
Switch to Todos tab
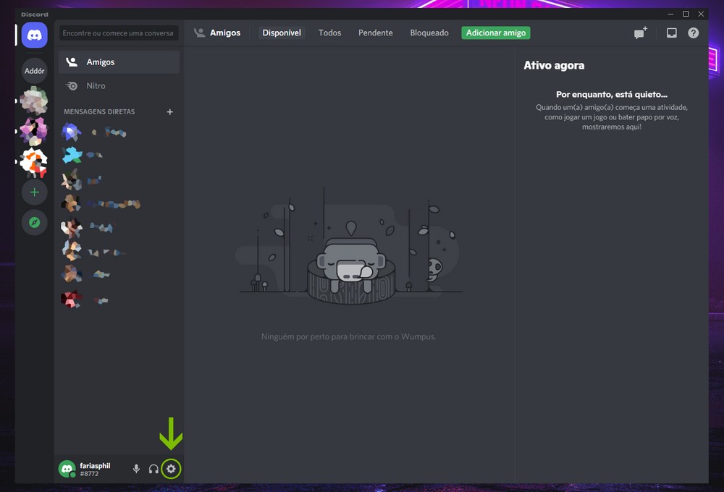[x=329, y=33]
